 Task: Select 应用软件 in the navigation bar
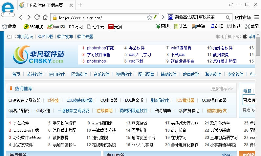point(57,74)
